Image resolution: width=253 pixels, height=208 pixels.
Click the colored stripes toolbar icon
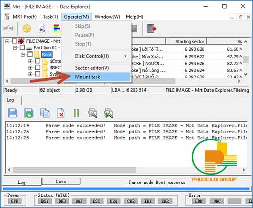click(x=57, y=28)
